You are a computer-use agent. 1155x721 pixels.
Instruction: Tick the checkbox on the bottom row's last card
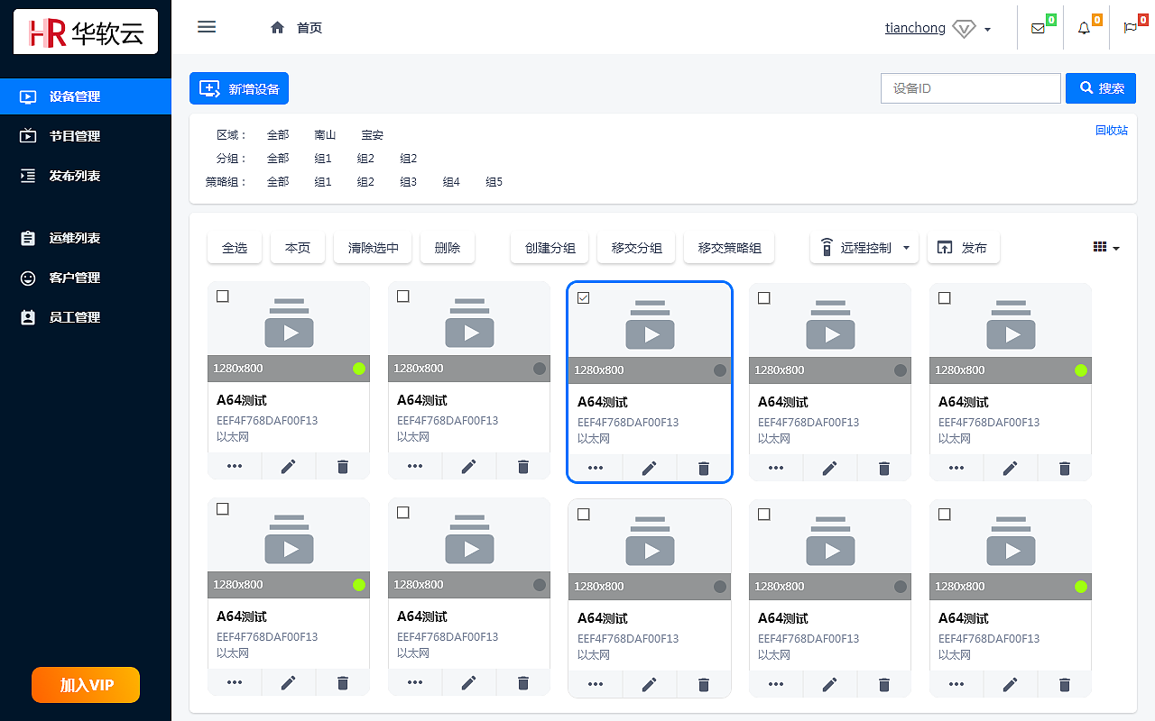click(x=945, y=514)
